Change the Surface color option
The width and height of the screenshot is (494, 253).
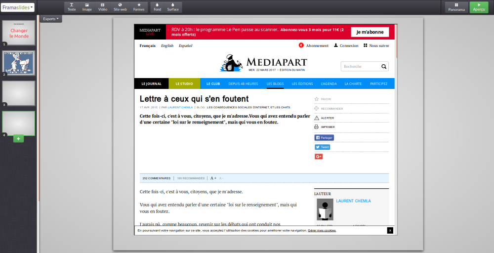click(x=172, y=7)
